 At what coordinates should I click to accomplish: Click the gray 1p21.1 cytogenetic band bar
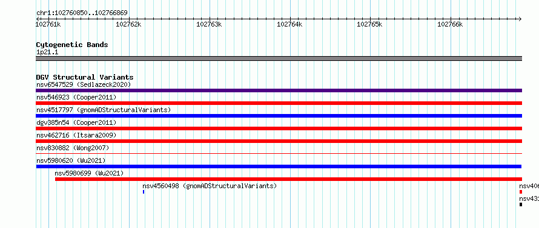coord(279,59)
